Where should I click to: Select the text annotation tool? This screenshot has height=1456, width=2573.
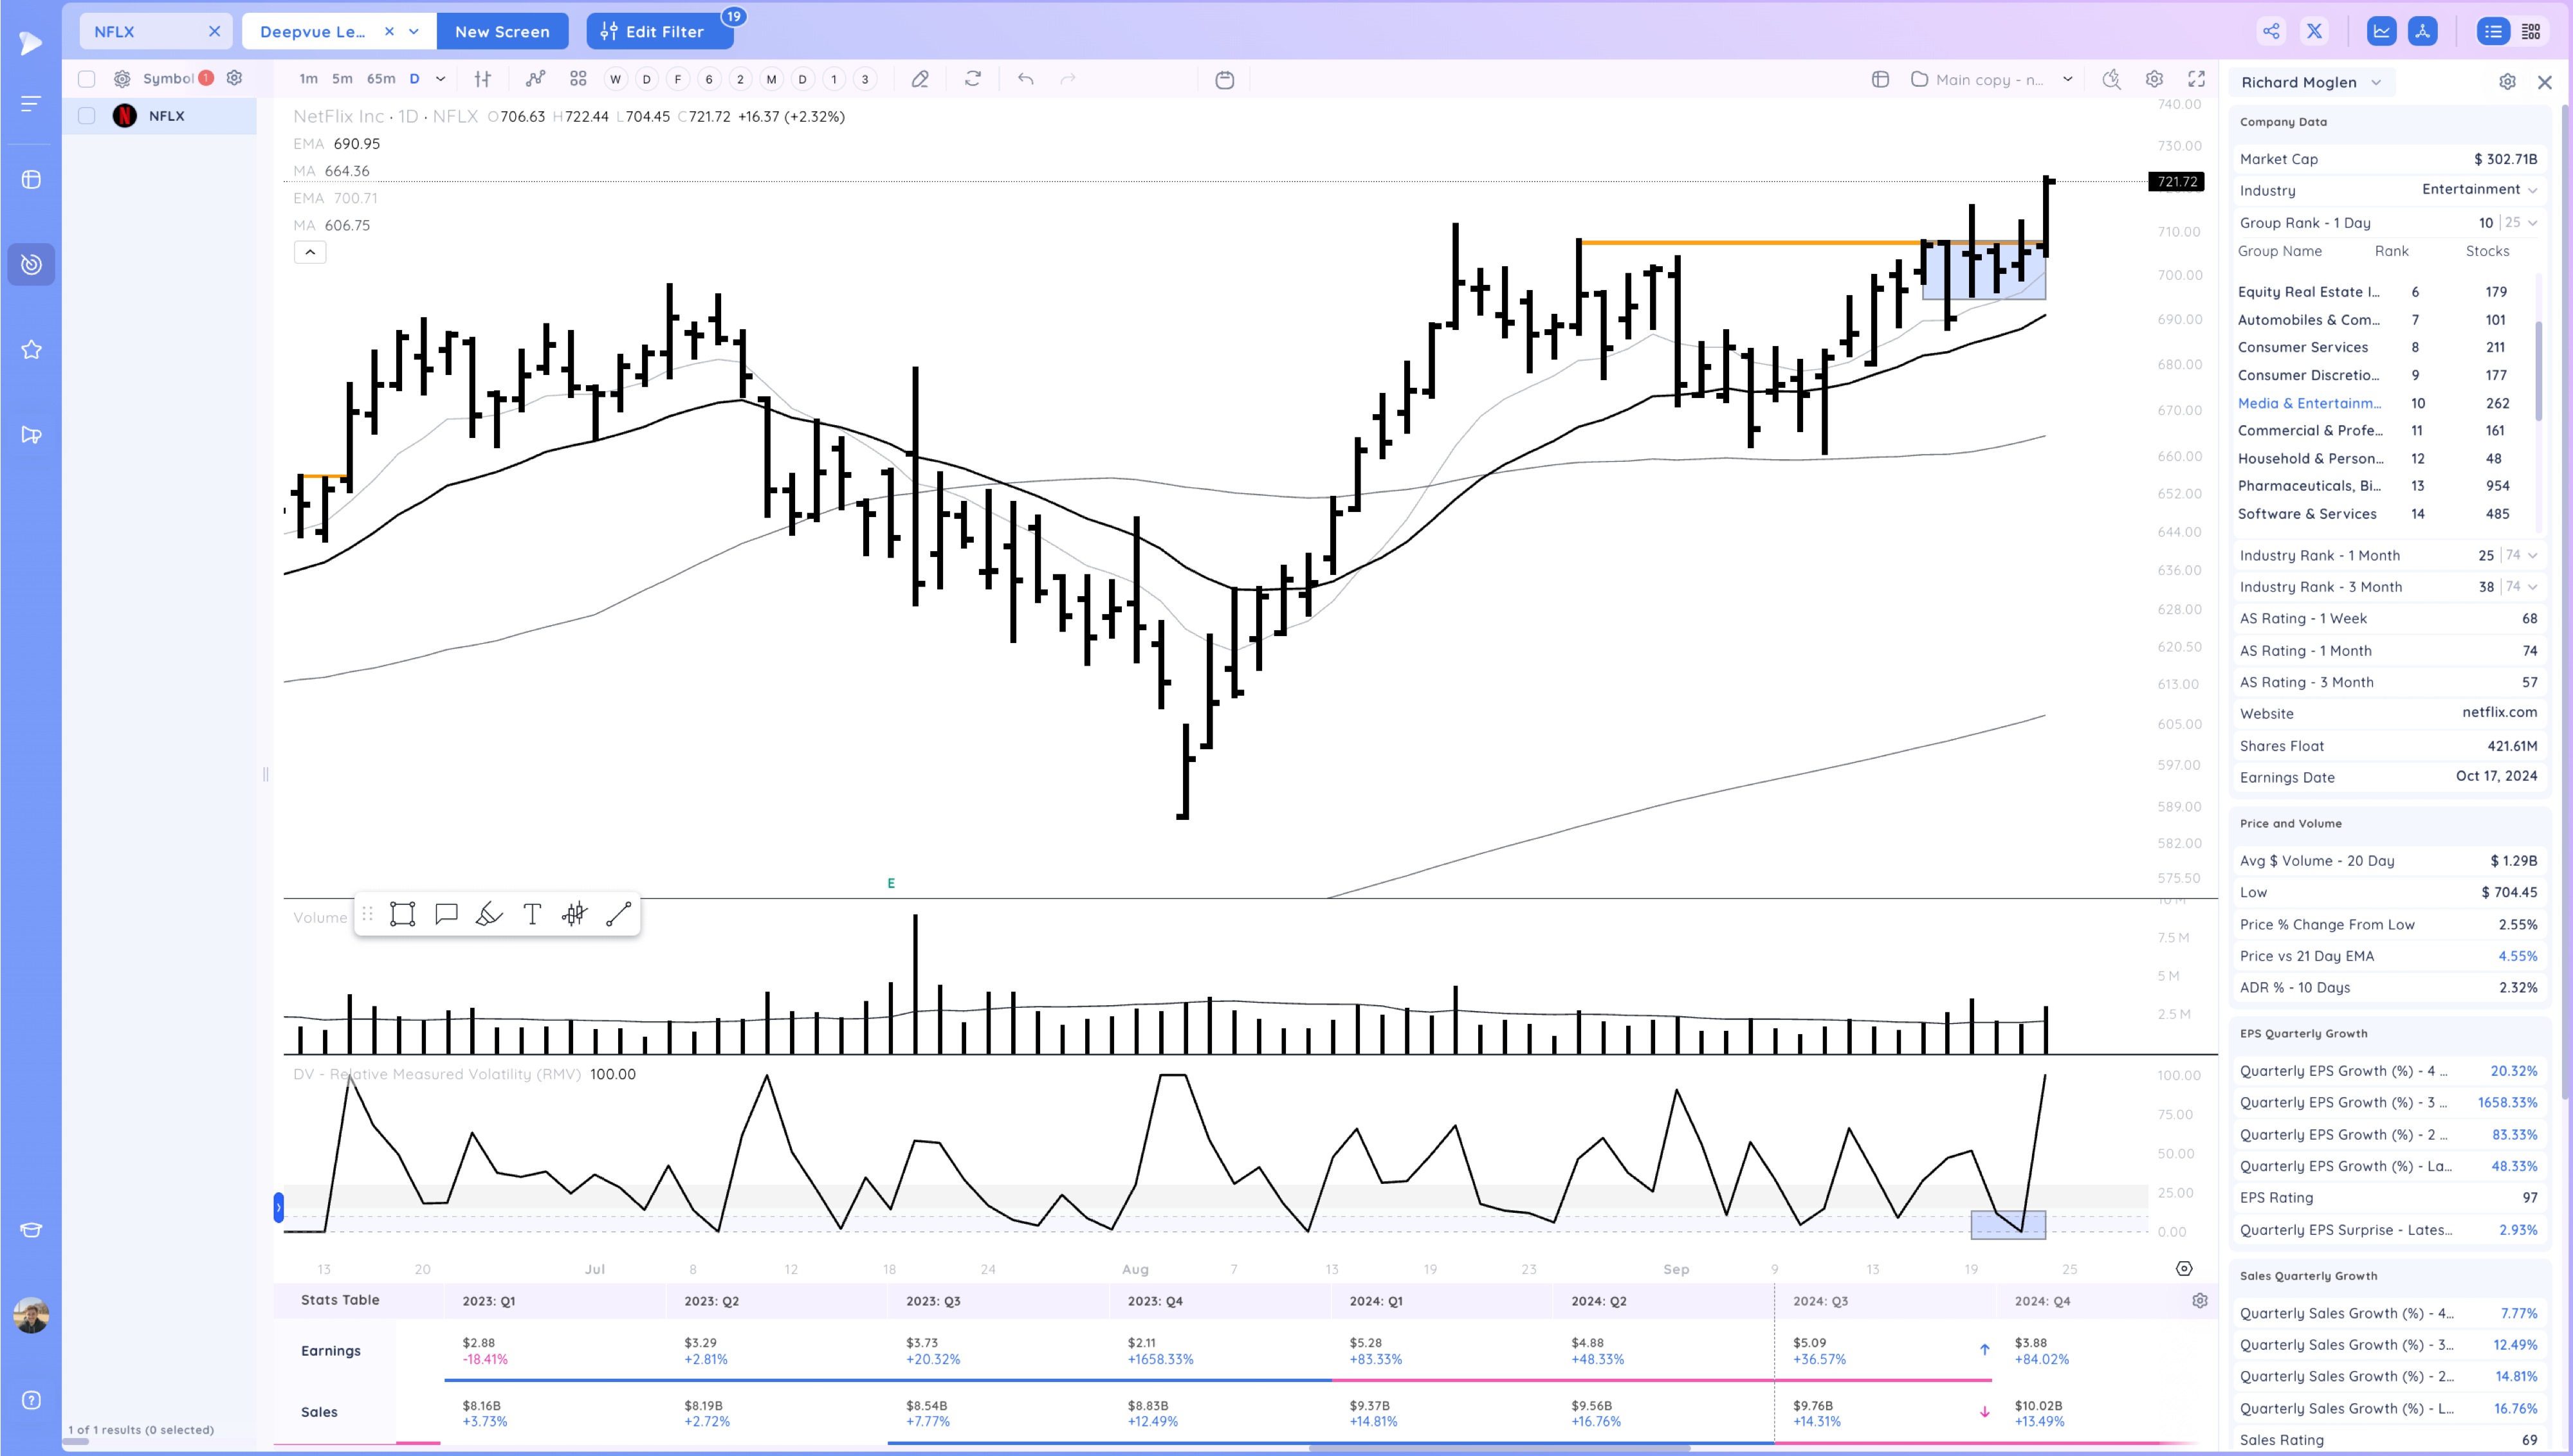tap(532, 913)
